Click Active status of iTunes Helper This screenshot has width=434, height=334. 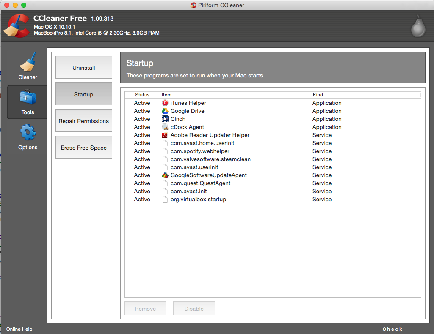(x=142, y=103)
